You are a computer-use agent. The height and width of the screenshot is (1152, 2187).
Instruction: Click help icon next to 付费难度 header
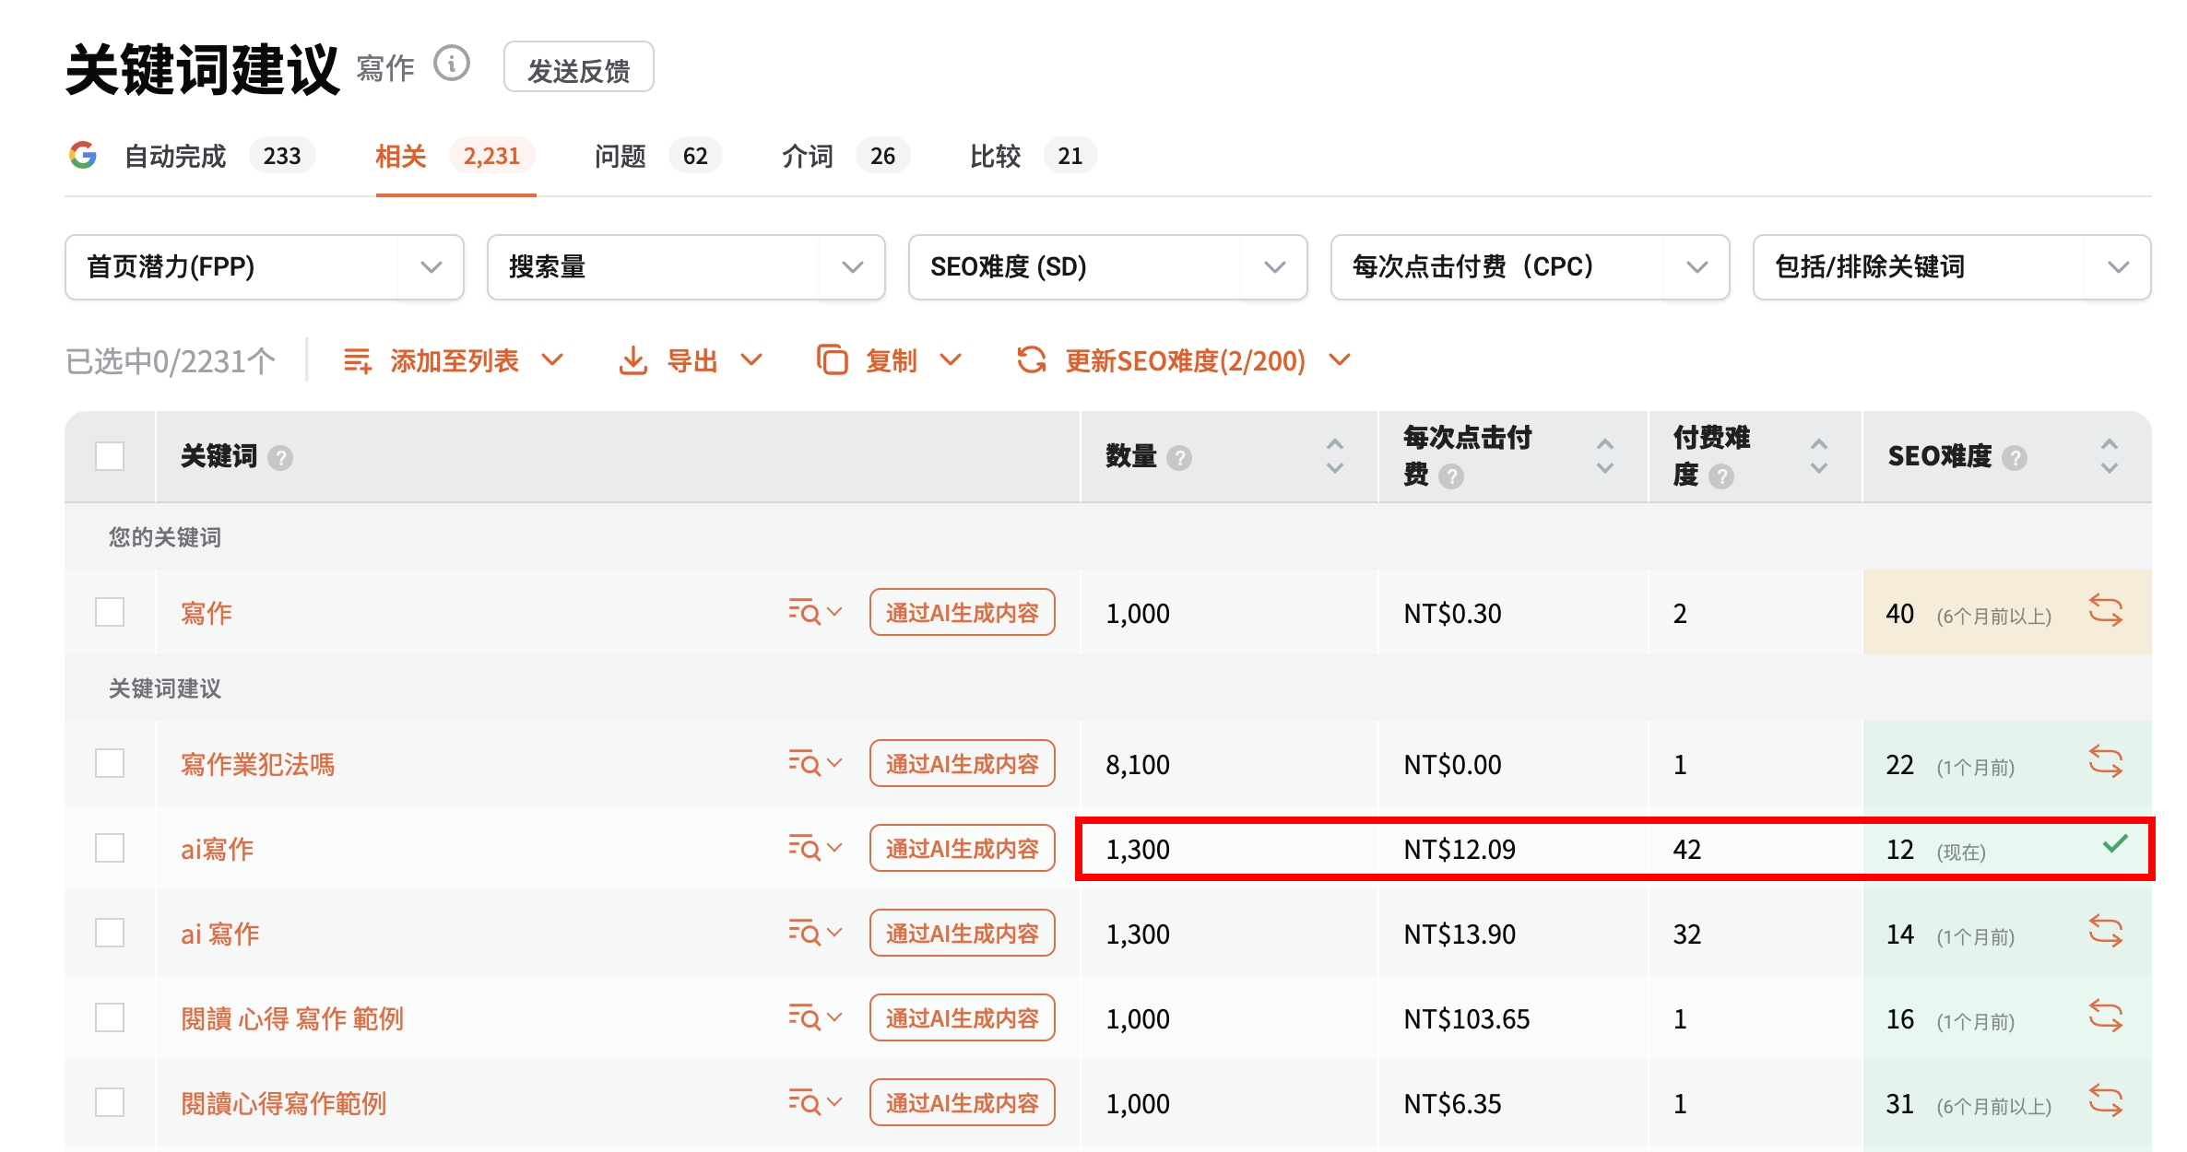[x=1721, y=476]
